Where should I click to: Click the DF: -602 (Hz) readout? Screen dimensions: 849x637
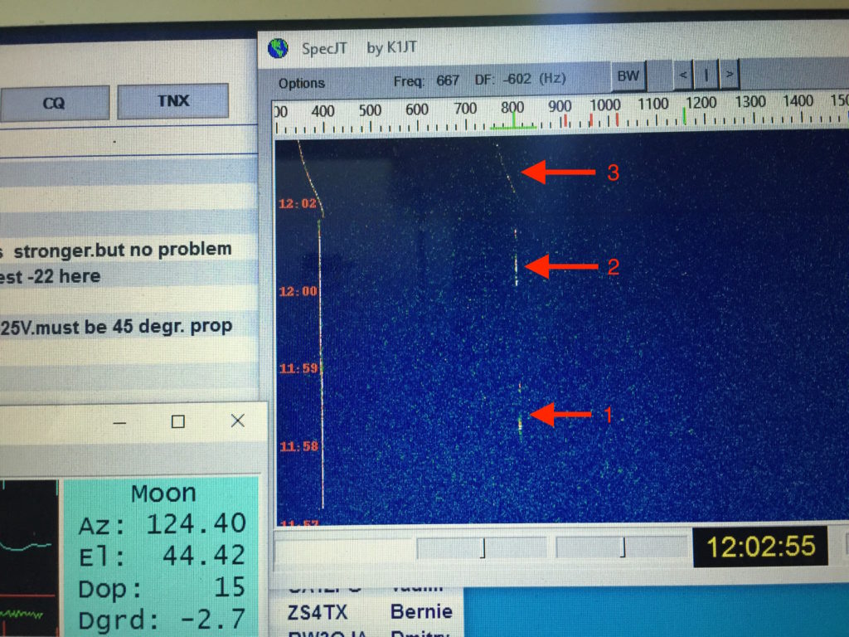click(x=521, y=79)
